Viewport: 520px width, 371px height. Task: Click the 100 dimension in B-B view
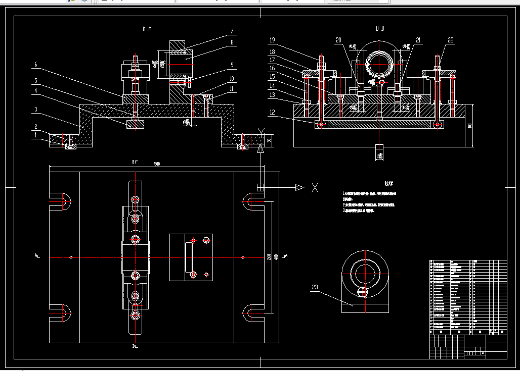(469, 126)
